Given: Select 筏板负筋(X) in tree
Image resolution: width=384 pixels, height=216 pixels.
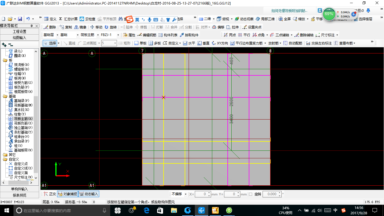Looking at the screenshot, I should (x=23, y=123).
